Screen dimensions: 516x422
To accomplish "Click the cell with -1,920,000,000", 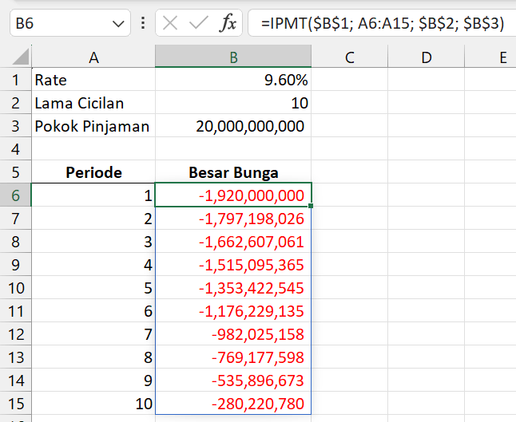I will click(x=233, y=195).
